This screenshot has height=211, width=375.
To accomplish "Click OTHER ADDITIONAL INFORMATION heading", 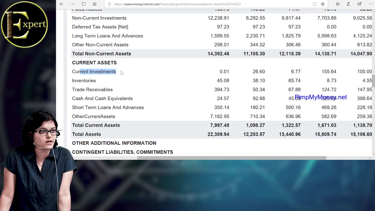I will pyautogui.click(x=114, y=143).
